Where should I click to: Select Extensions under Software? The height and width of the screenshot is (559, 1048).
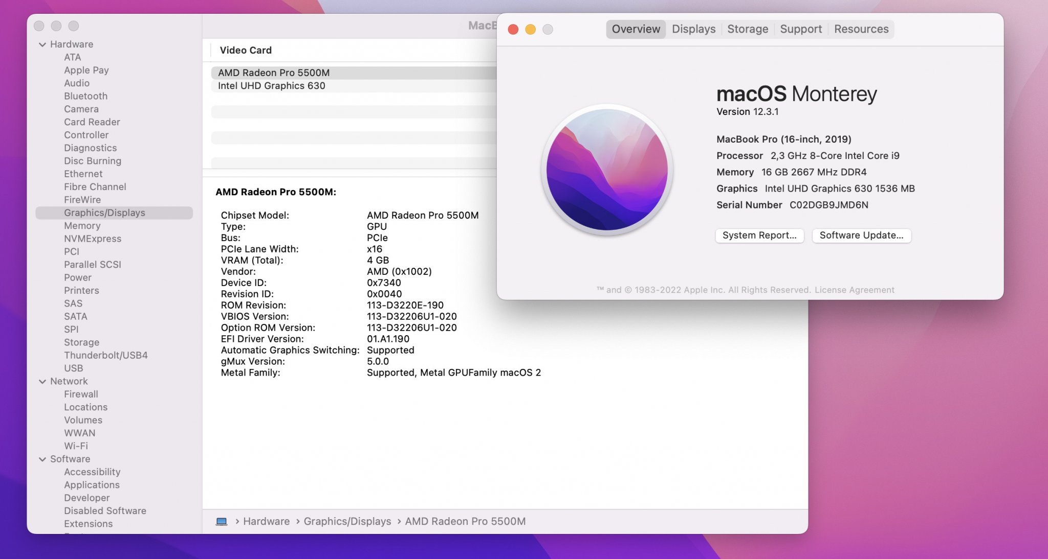click(89, 524)
